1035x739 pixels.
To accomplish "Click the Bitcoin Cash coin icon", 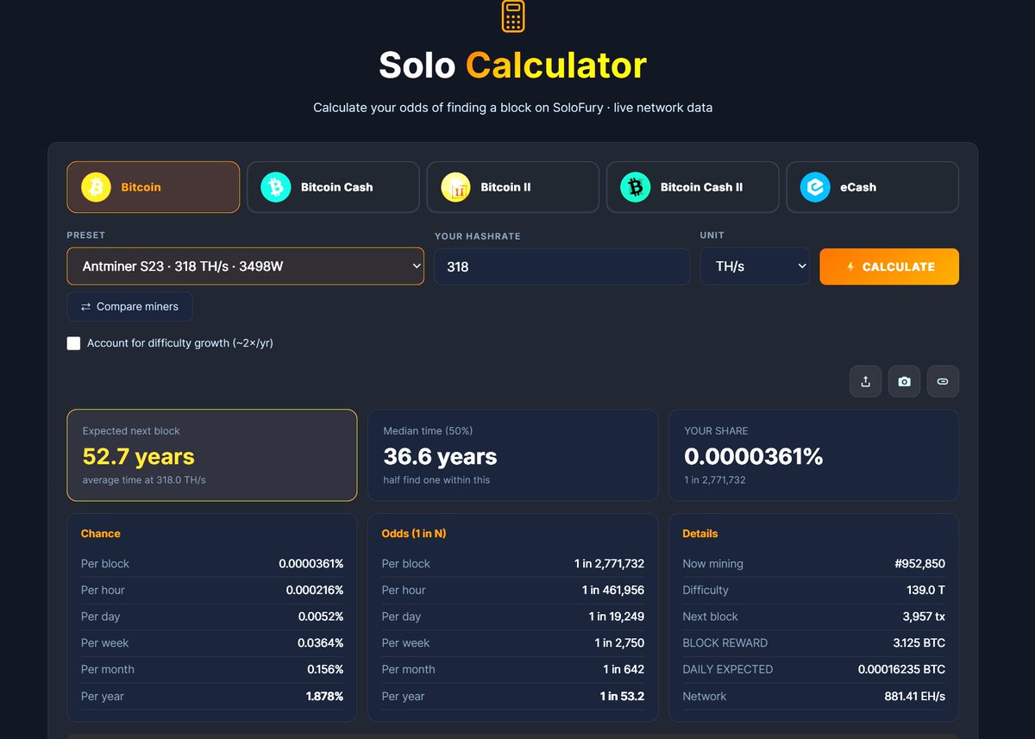I will [x=276, y=187].
